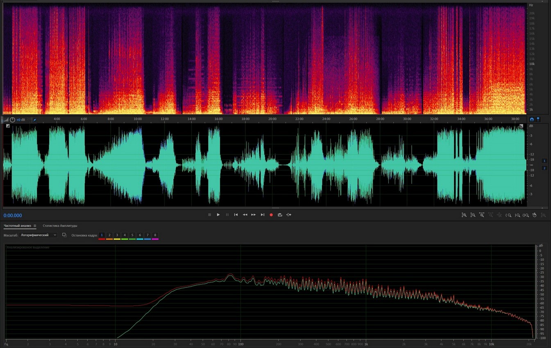The image size is (551, 348).
Task: Click the Zoom Out Amplitude icon
Action: 473,215
